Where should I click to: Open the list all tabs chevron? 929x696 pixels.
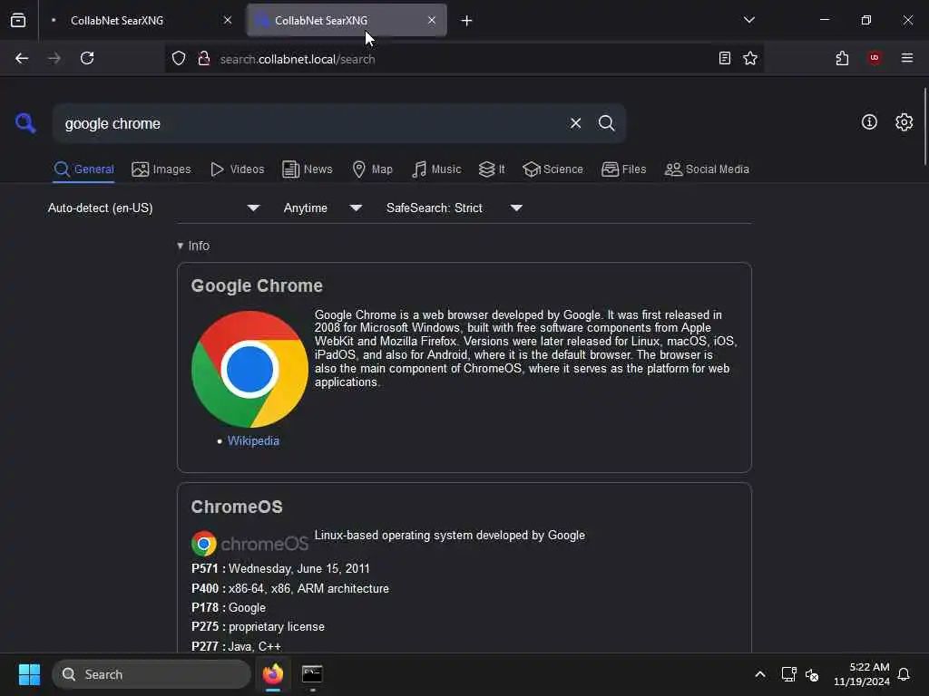748,20
